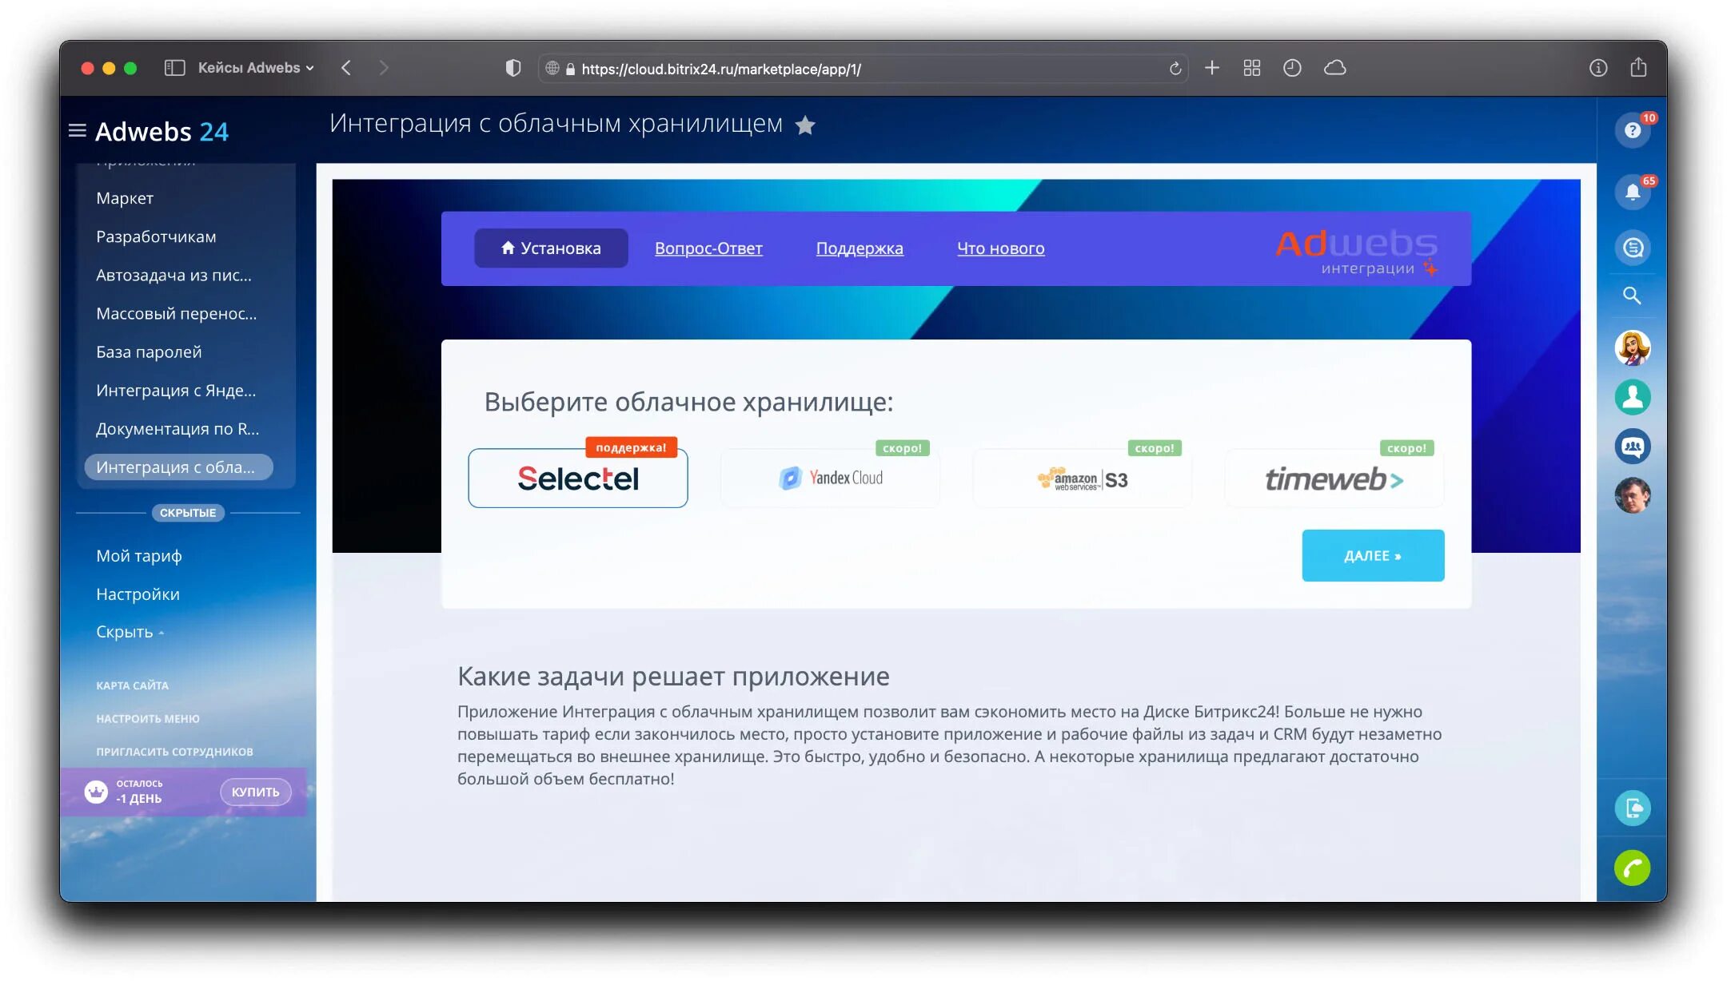
Task: Click the ДАЛЕЕ button
Action: click(1373, 555)
